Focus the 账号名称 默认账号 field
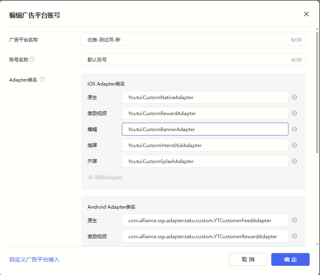The height and width of the screenshot is (275, 320). 193,60
